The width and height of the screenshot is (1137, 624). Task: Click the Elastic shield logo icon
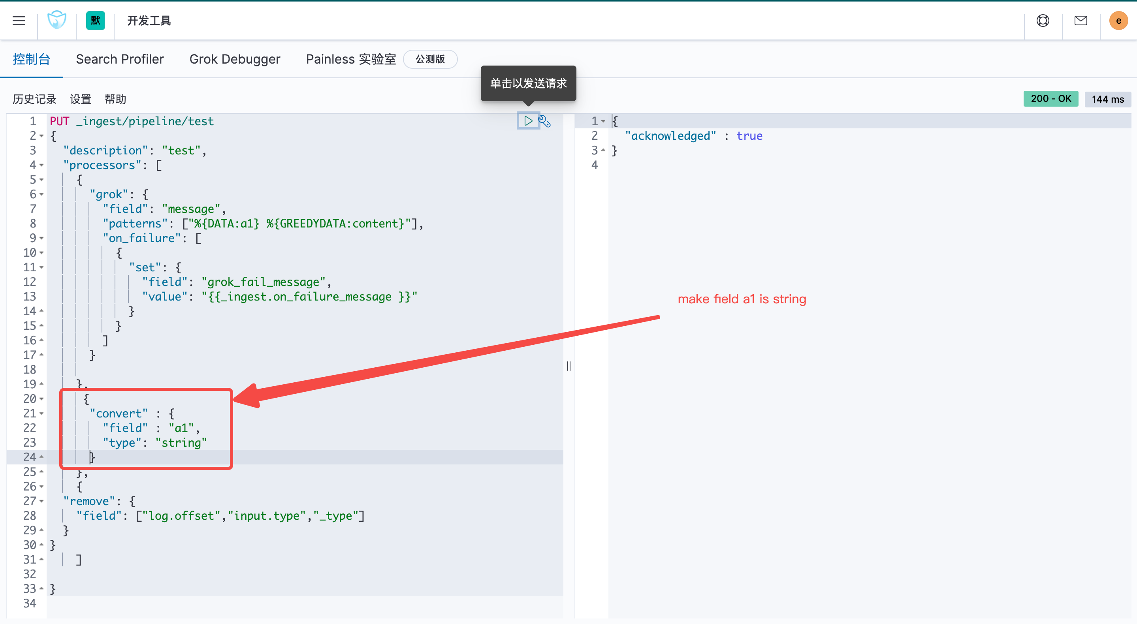tap(57, 20)
